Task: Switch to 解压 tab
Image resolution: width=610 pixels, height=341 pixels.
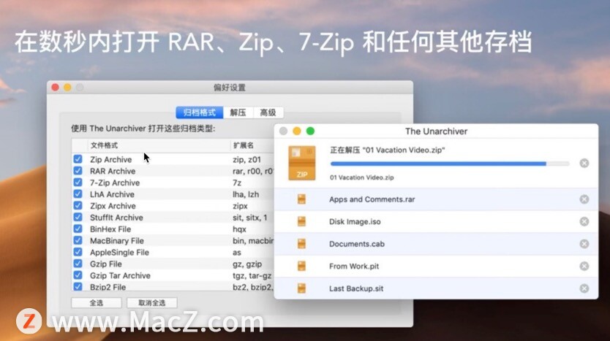Action: (x=238, y=112)
